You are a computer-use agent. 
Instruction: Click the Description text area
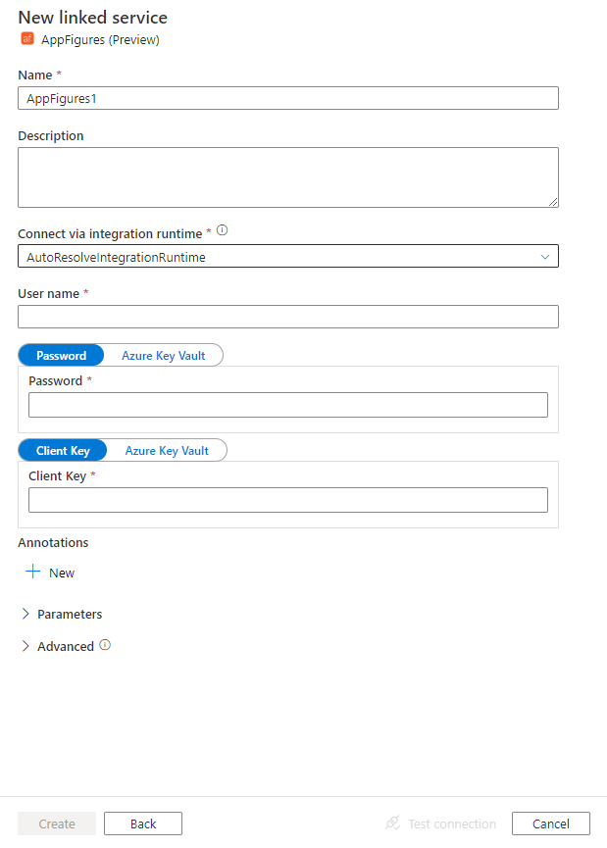tap(287, 176)
